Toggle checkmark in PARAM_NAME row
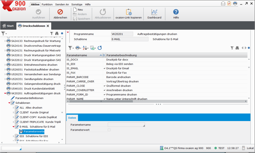 [104, 99]
